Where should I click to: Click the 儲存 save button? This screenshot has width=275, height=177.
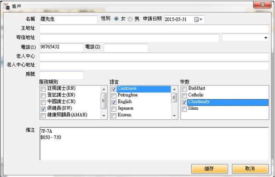pos(209,169)
